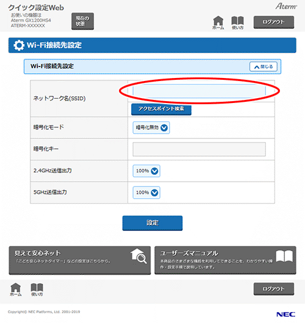
Task: Open 暗号化モード dropdown
Action: click(151, 128)
